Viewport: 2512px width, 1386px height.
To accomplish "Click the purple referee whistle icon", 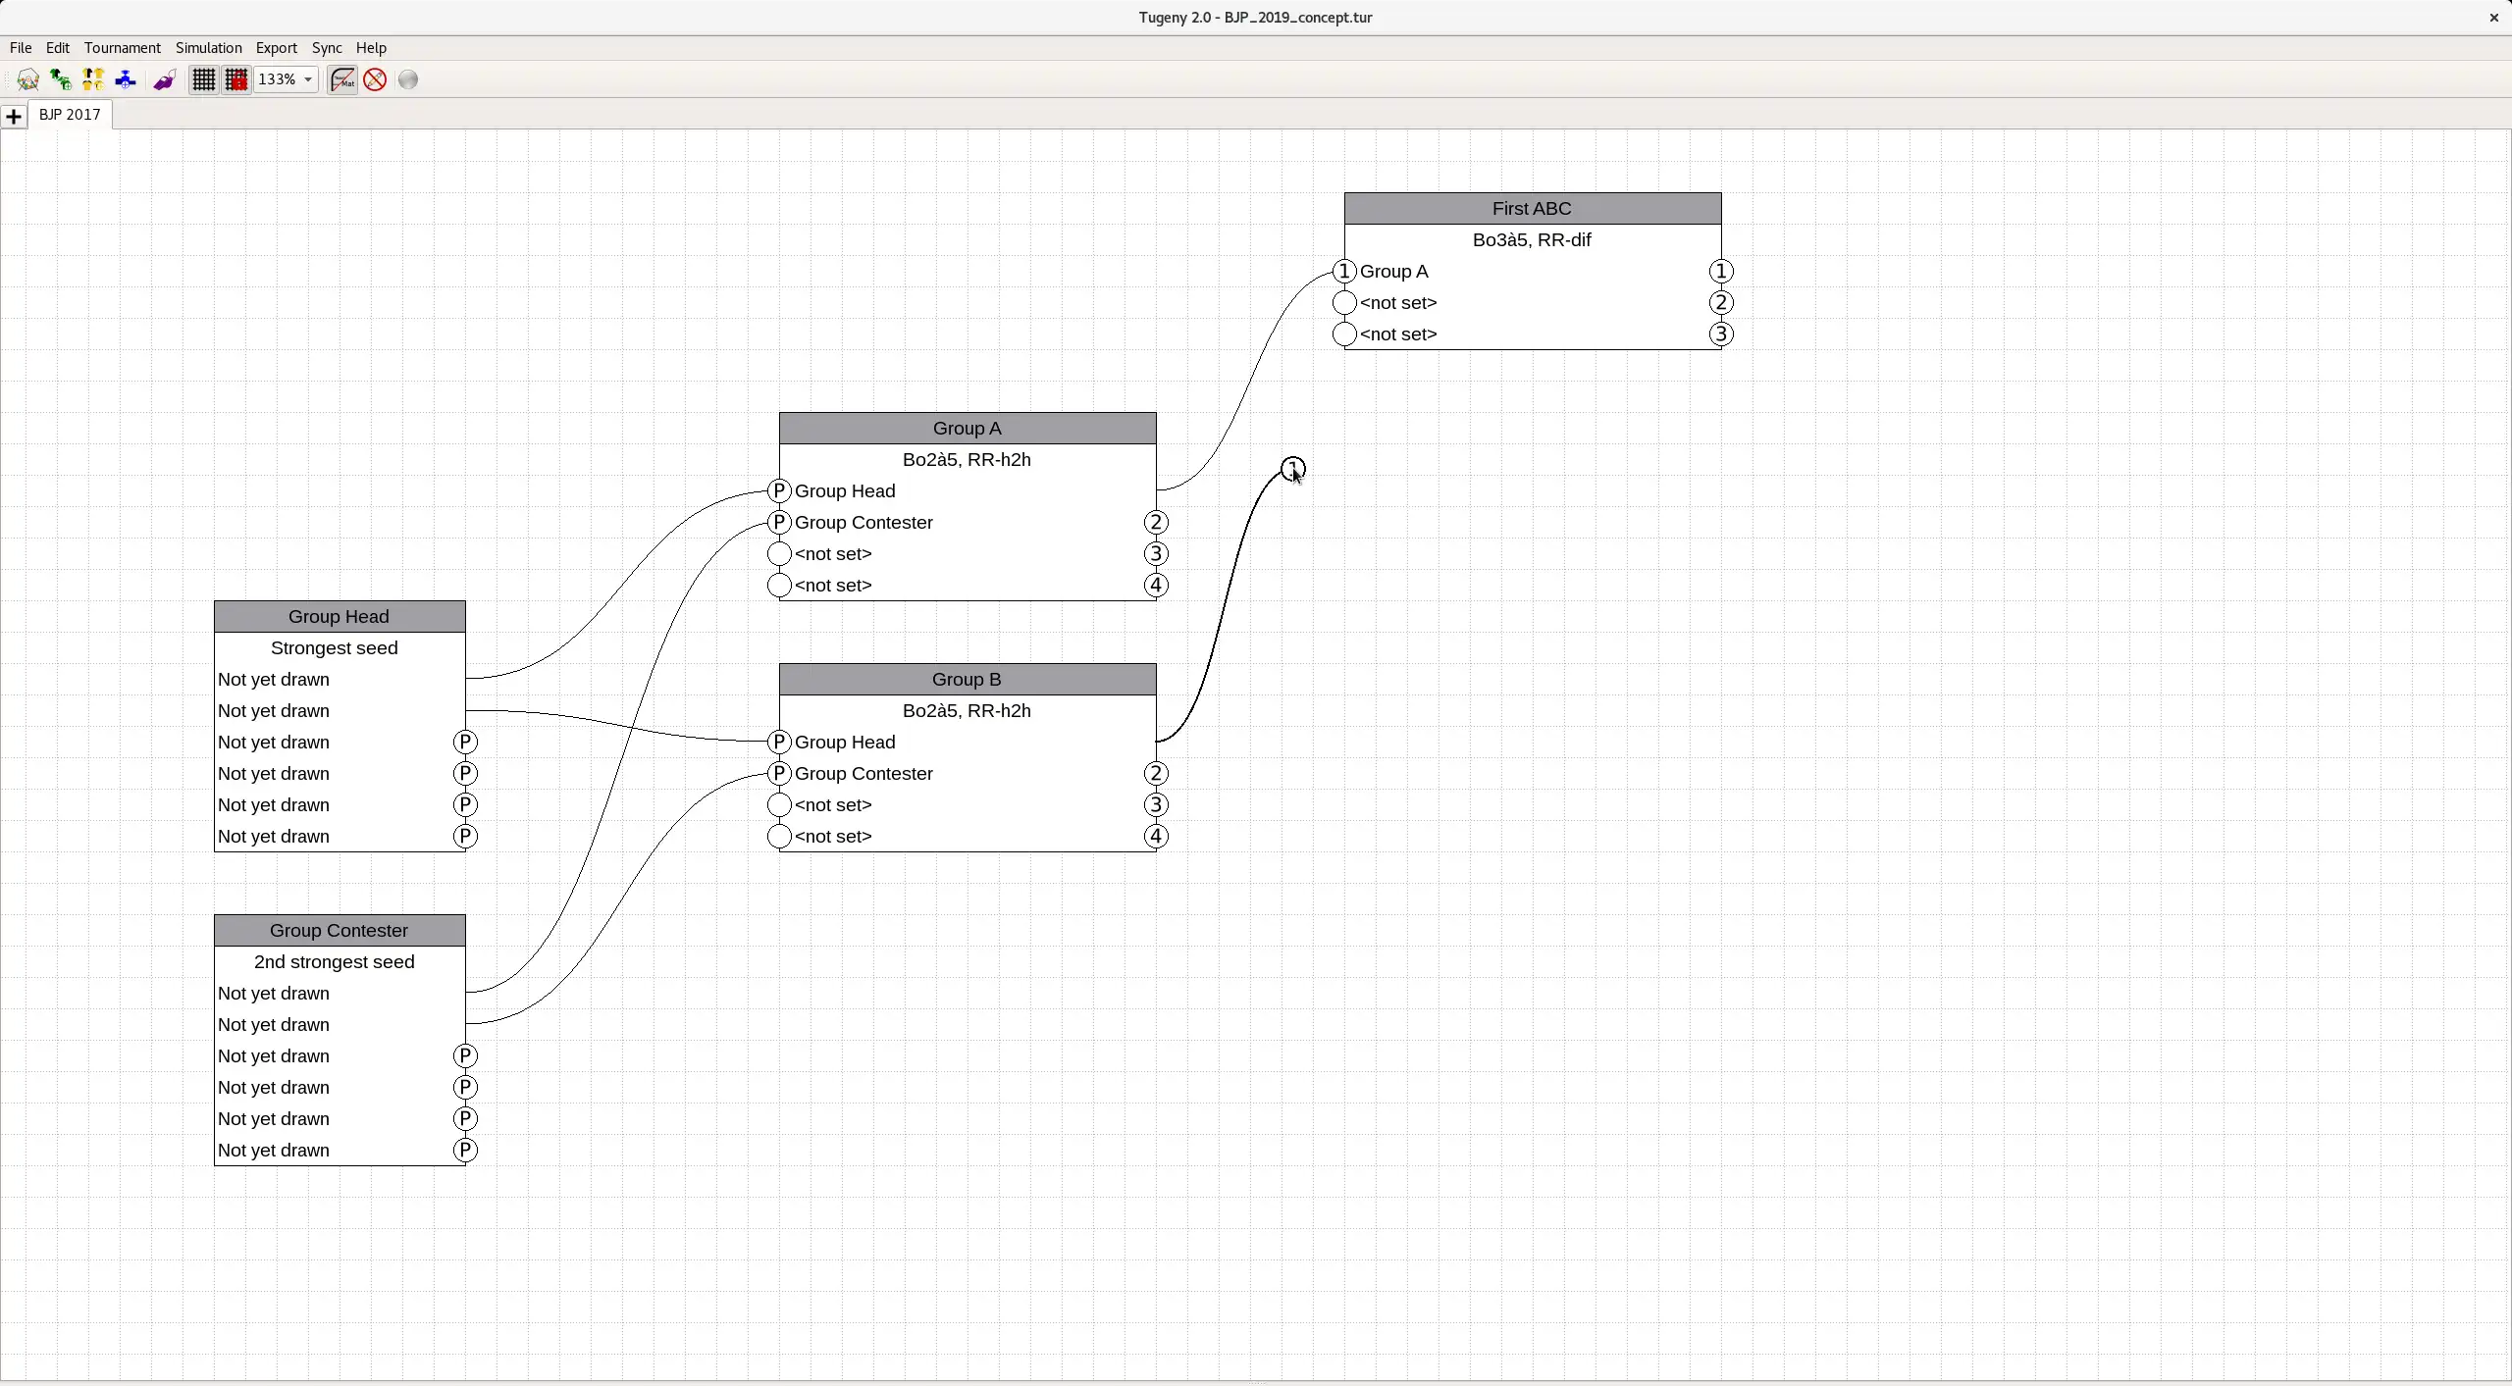I will click(x=164, y=79).
